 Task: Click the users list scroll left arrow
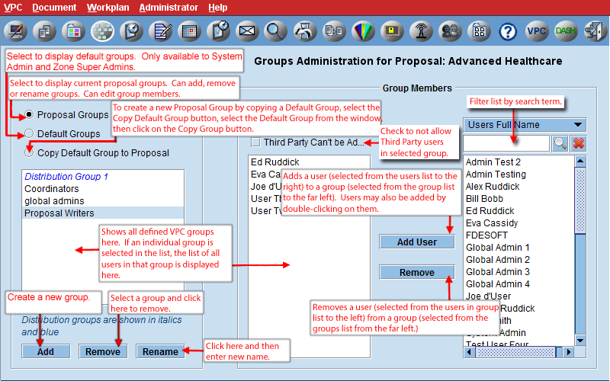[469, 352]
